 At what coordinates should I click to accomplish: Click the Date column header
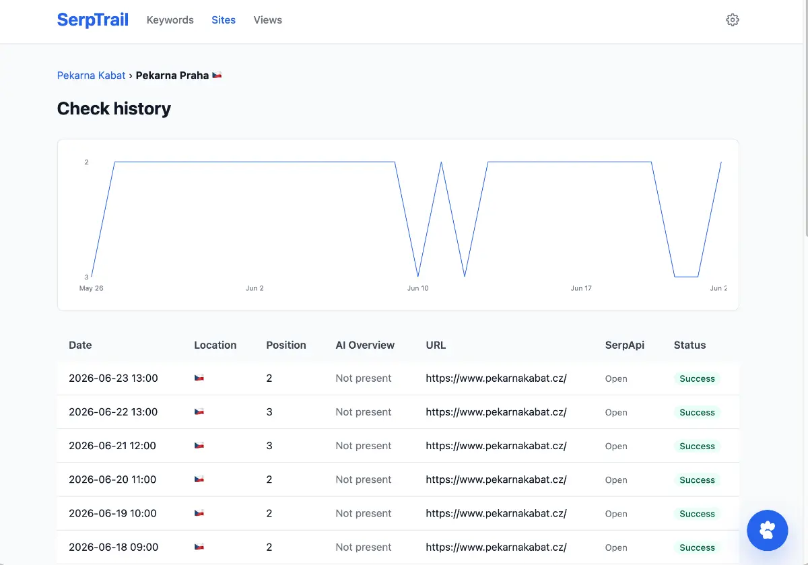[80, 345]
